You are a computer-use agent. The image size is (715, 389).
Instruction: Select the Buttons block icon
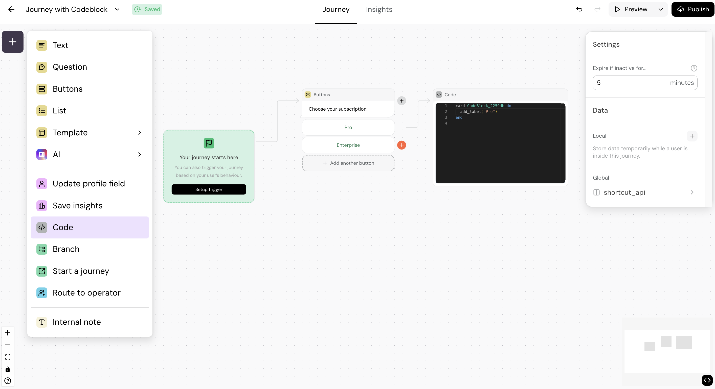coord(42,89)
